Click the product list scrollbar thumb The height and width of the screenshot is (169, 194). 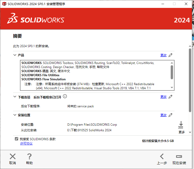pos(172,72)
